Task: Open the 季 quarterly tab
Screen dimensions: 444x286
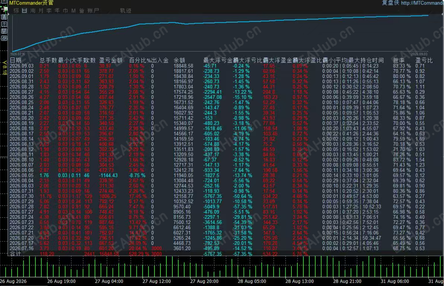Action: [49, 11]
